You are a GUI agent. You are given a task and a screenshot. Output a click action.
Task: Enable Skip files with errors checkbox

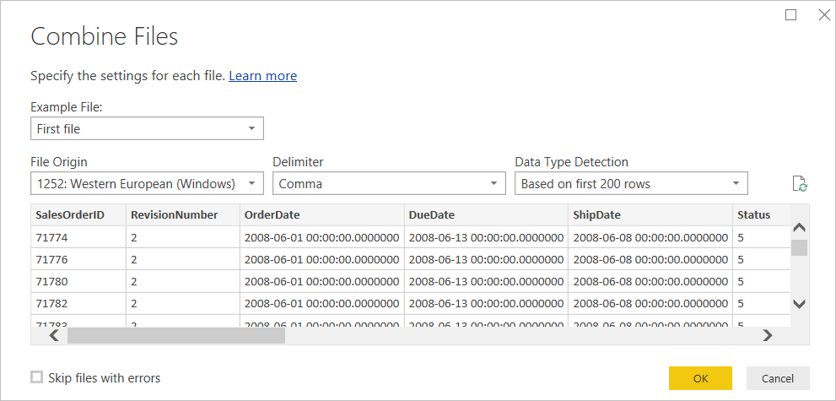(37, 377)
